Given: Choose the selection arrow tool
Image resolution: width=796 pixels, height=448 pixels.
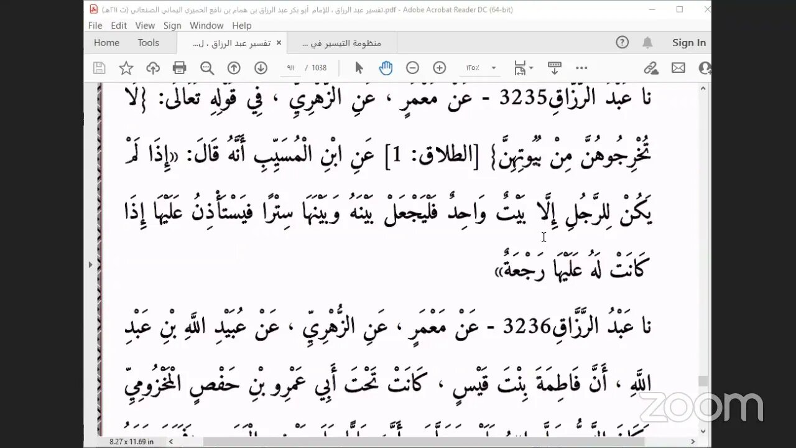Looking at the screenshot, I should click(359, 68).
